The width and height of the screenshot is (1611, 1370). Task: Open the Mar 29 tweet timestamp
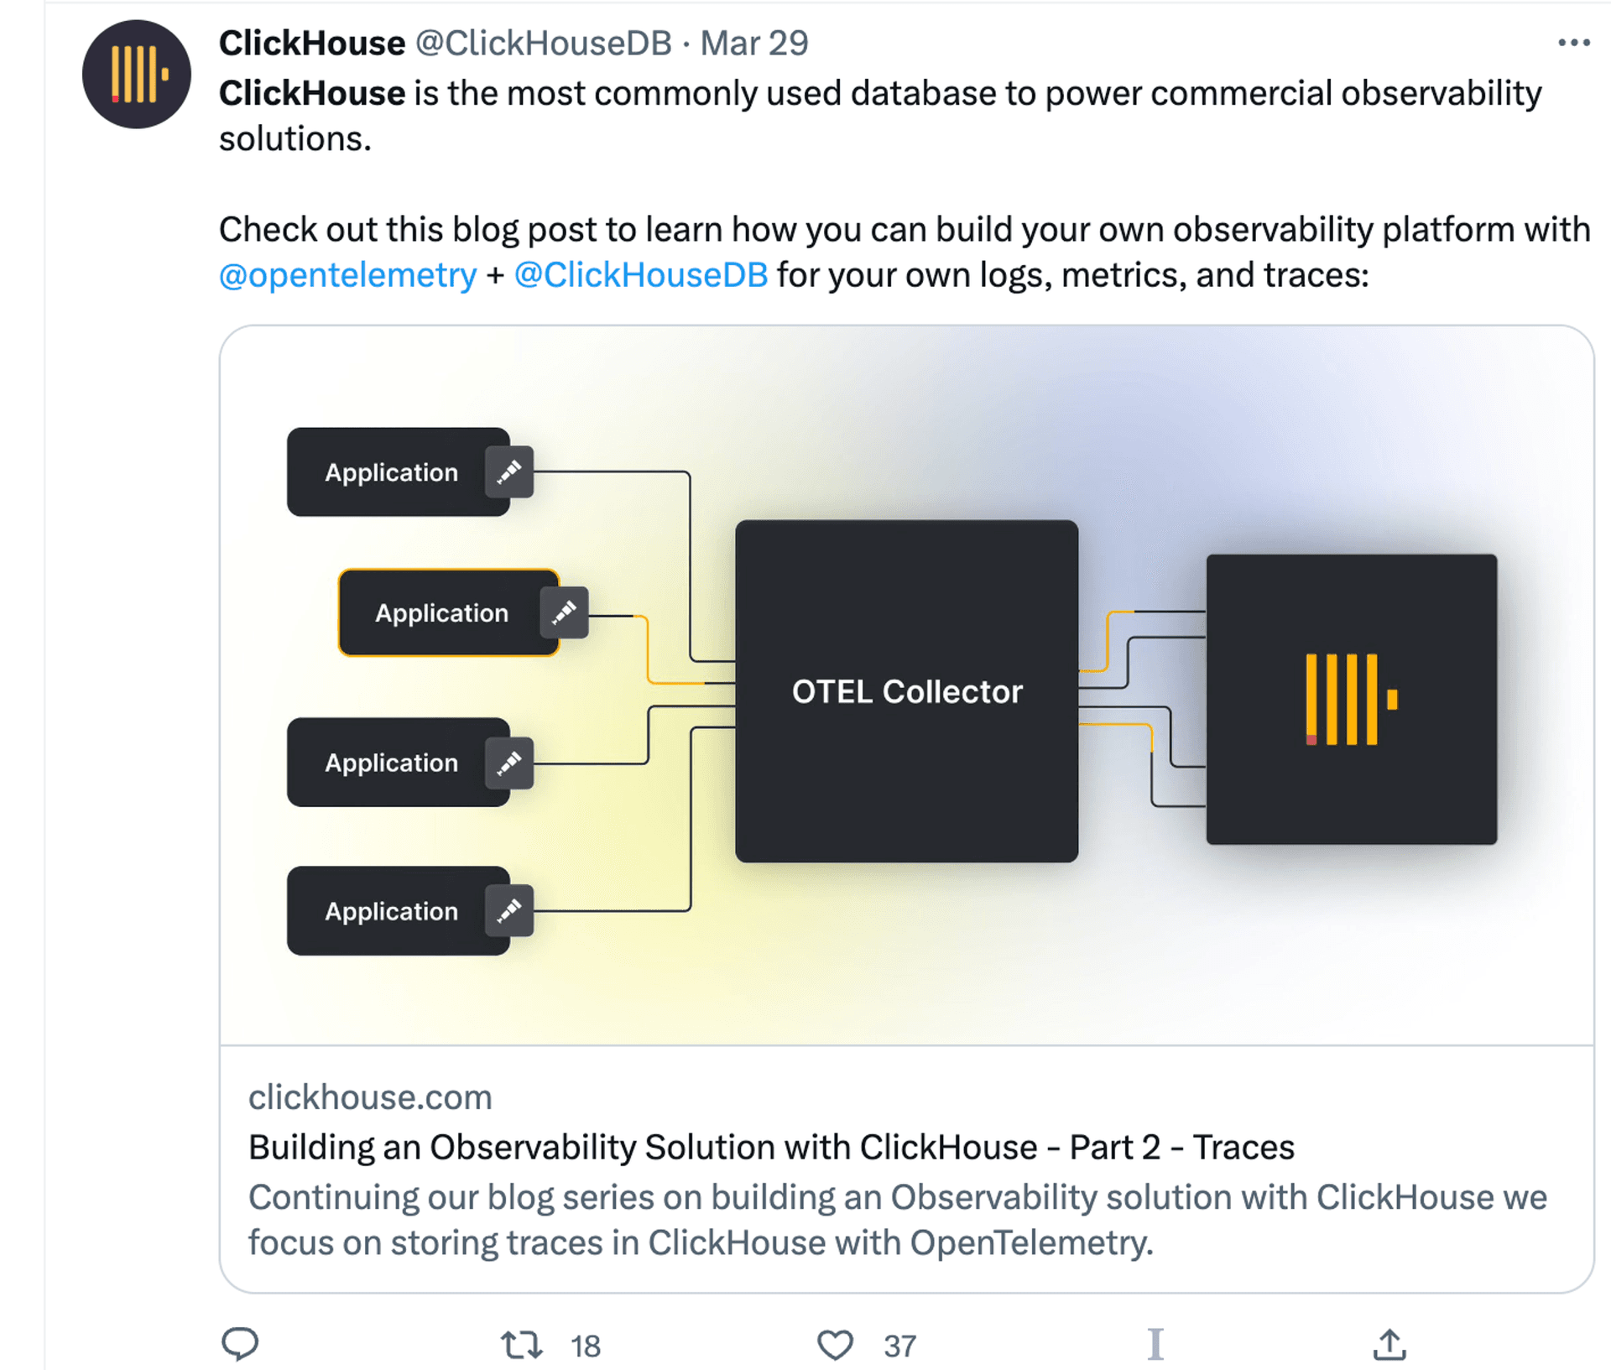point(754,43)
